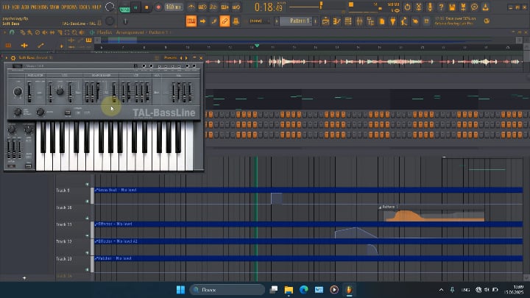The width and height of the screenshot is (530, 298).
Task: Open the tempo tapper icon
Action: click(404, 21)
